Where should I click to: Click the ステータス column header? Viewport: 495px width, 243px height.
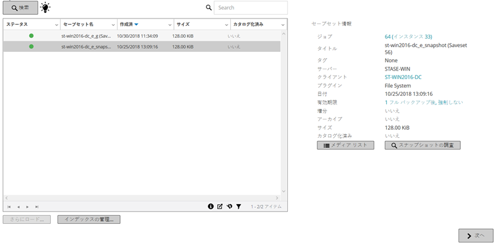click(x=17, y=24)
